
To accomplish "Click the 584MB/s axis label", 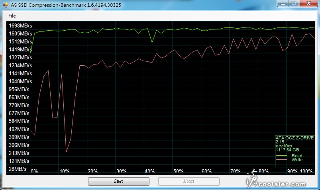I will click(x=19, y=121).
